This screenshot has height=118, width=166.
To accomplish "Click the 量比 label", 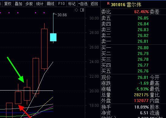I will coord(154,95).
